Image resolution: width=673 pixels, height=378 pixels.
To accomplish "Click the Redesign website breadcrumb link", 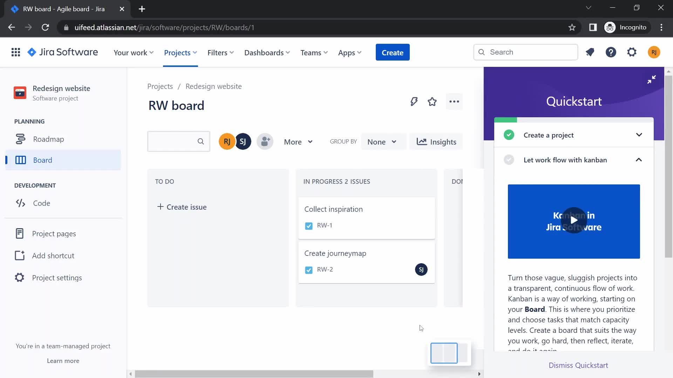I will click(x=213, y=86).
